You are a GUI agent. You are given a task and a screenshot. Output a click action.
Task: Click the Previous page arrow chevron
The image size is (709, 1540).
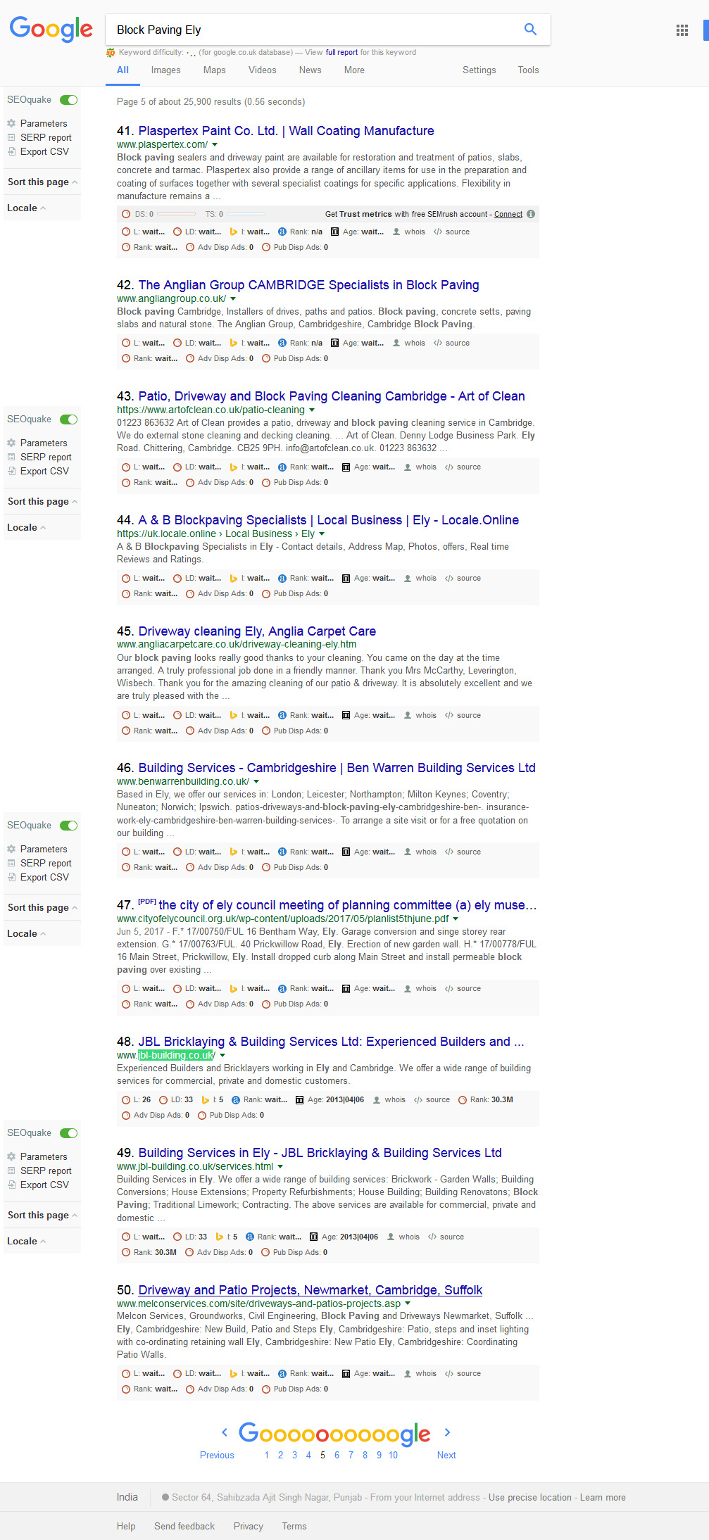coord(225,1432)
